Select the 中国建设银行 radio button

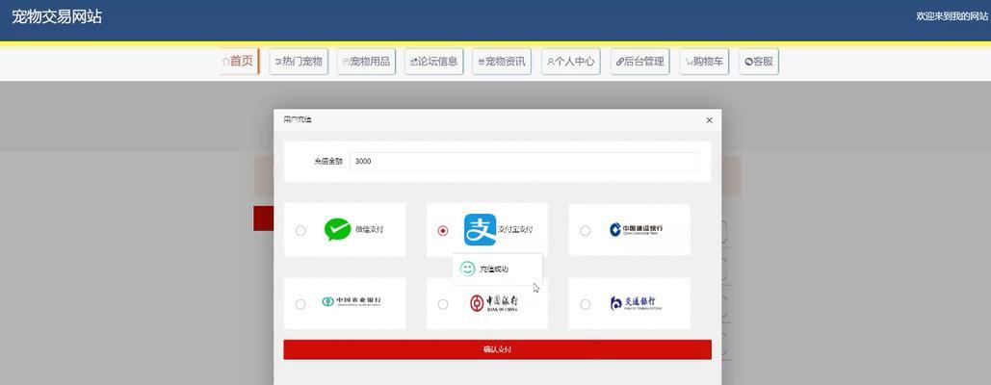coord(586,230)
